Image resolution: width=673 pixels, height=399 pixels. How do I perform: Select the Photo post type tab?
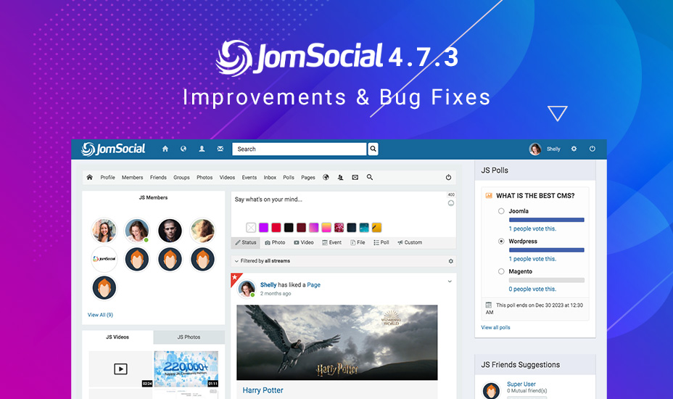[275, 242]
